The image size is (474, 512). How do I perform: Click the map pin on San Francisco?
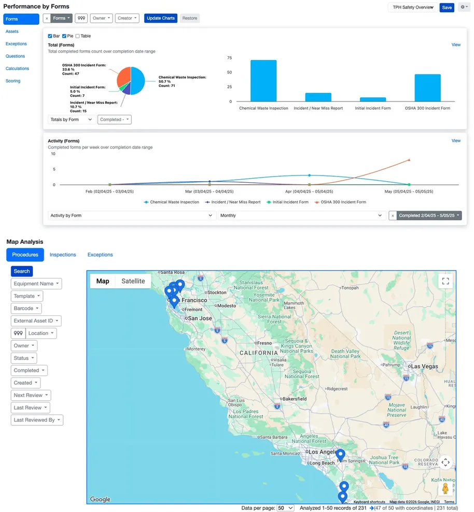pos(174,301)
